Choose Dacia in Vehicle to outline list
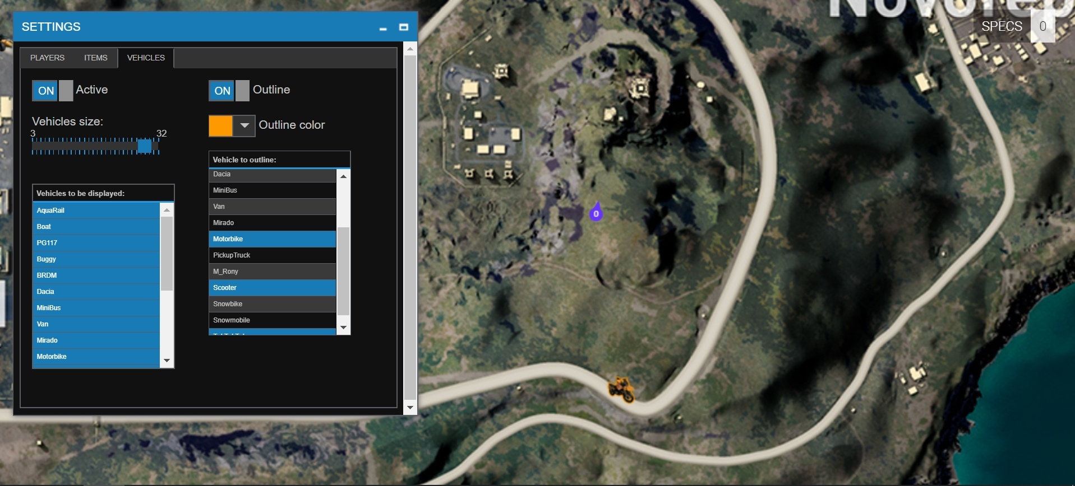The image size is (1075, 486). (x=273, y=175)
